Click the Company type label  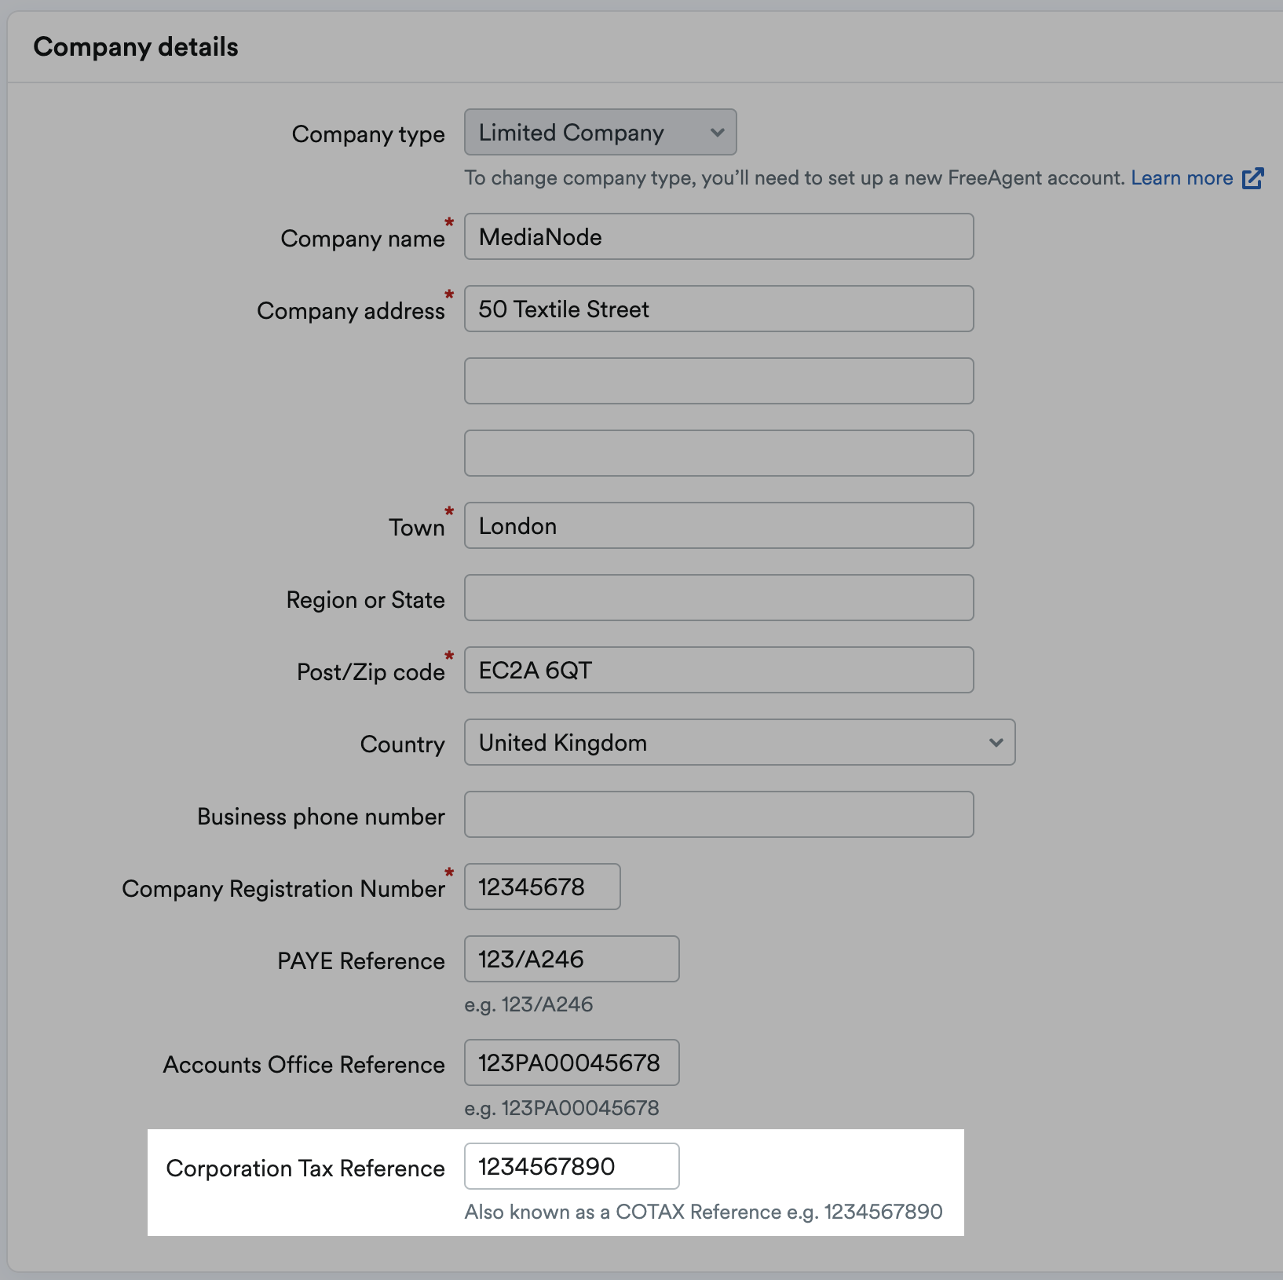point(368,134)
